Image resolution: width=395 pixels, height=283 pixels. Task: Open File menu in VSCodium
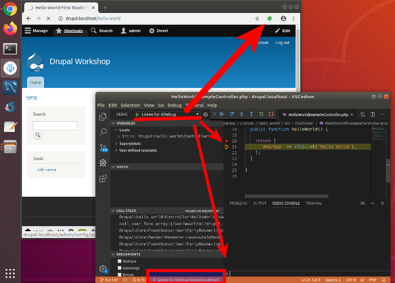(x=101, y=105)
